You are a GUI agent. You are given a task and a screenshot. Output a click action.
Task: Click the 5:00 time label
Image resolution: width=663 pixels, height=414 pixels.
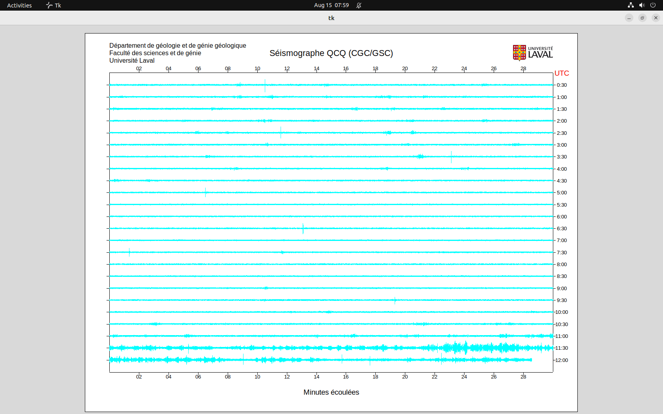tap(562, 193)
